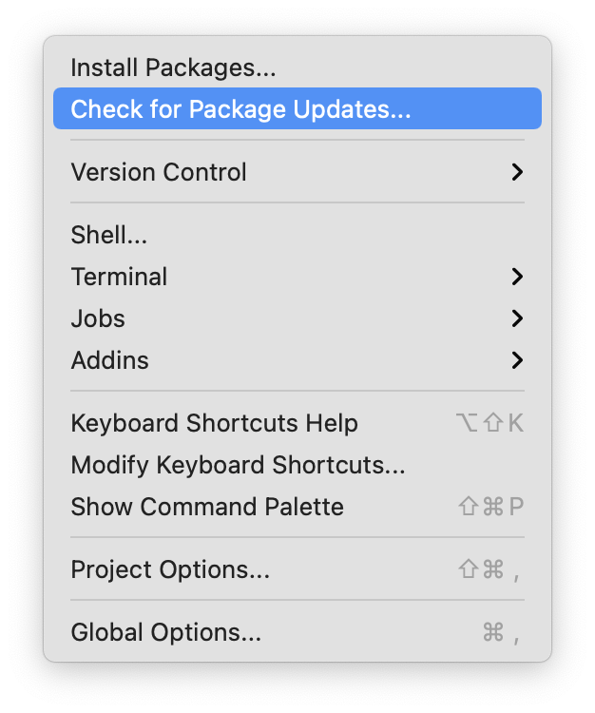Image resolution: width=595 pixels, height=713 pixels.
Task: Click the Option-Shift-K shortcut hint
Action: pyautogui.click(x=489, y=423)
